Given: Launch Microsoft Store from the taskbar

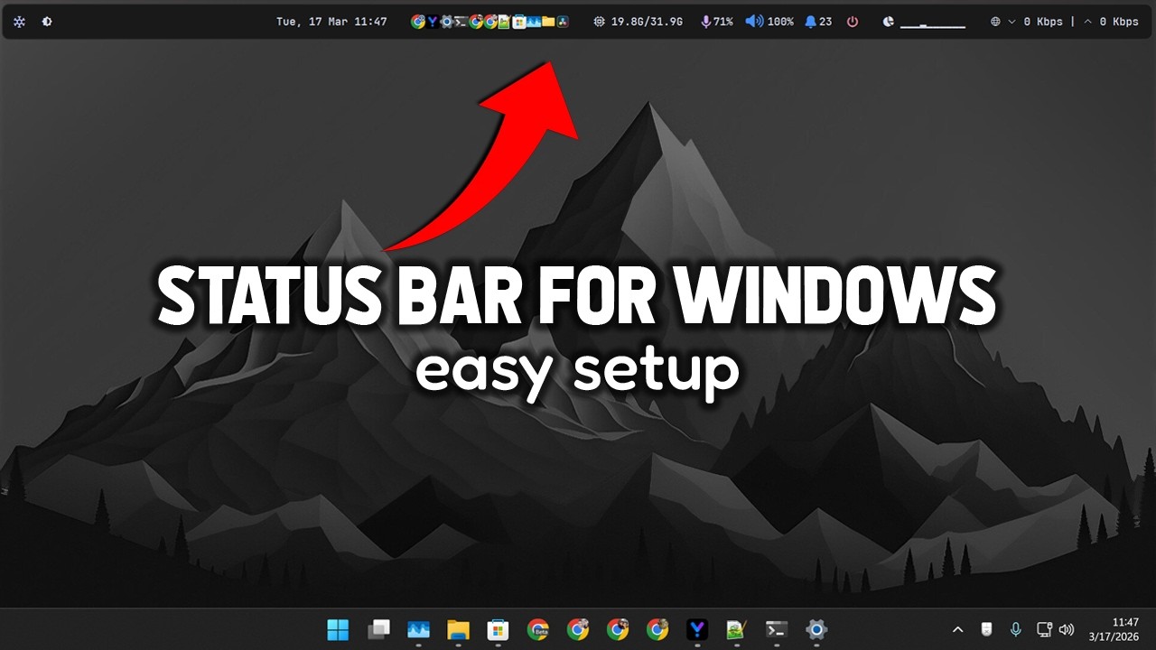Looking at the screenshot, I should tap(498, 629).
